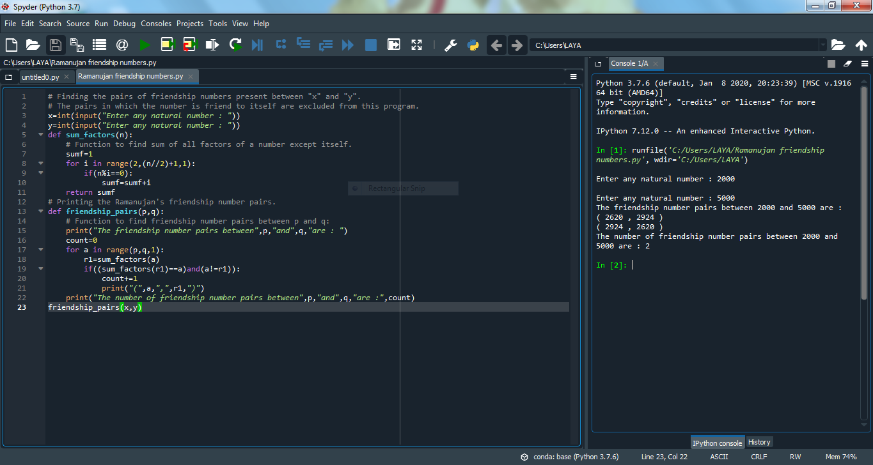This screenshot has width=873, height=465.
Task: Open Preferences using the wrench icon
Action: pos(450,45)
